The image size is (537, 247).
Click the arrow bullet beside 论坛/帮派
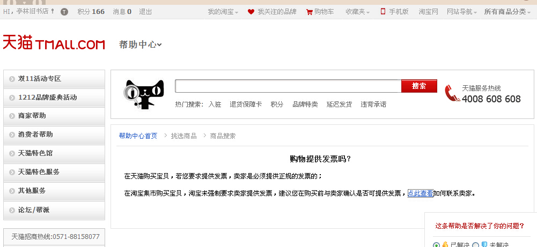click(12, 209)
